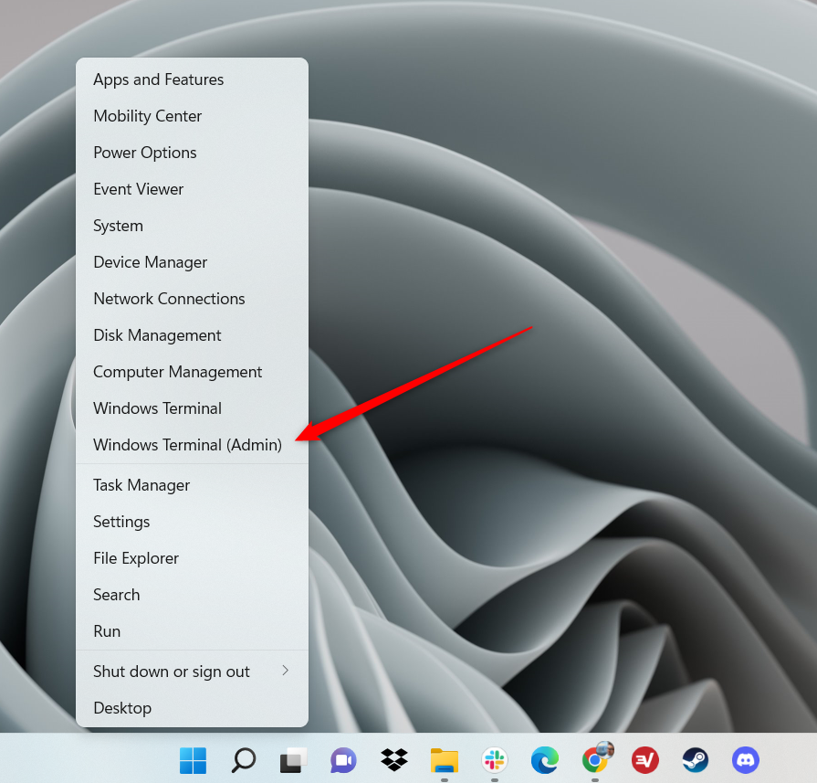Viewport: 817px width, 783px height.
Task: Open Task Manager from the context menu
Action: tap(141, 485)
